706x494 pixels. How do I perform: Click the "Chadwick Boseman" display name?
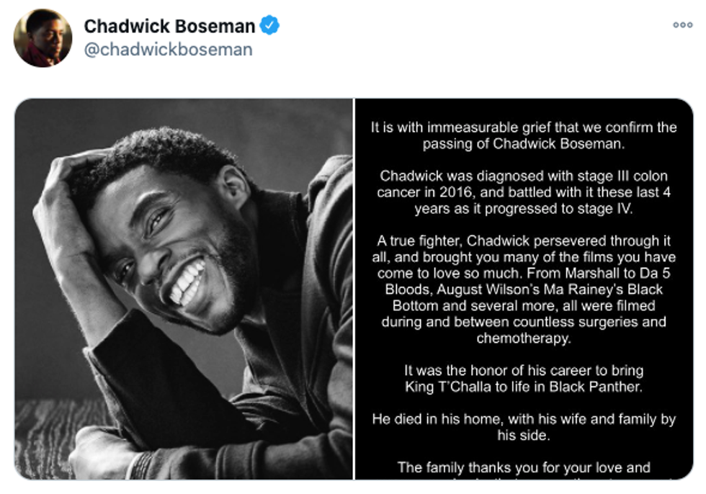pyautogui.click(x=169, y=27)
